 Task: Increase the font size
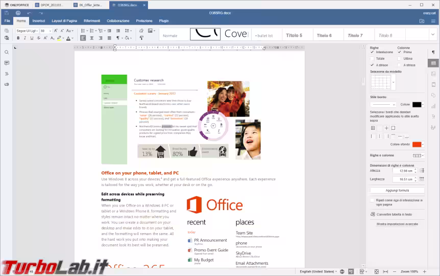point(56,31)
